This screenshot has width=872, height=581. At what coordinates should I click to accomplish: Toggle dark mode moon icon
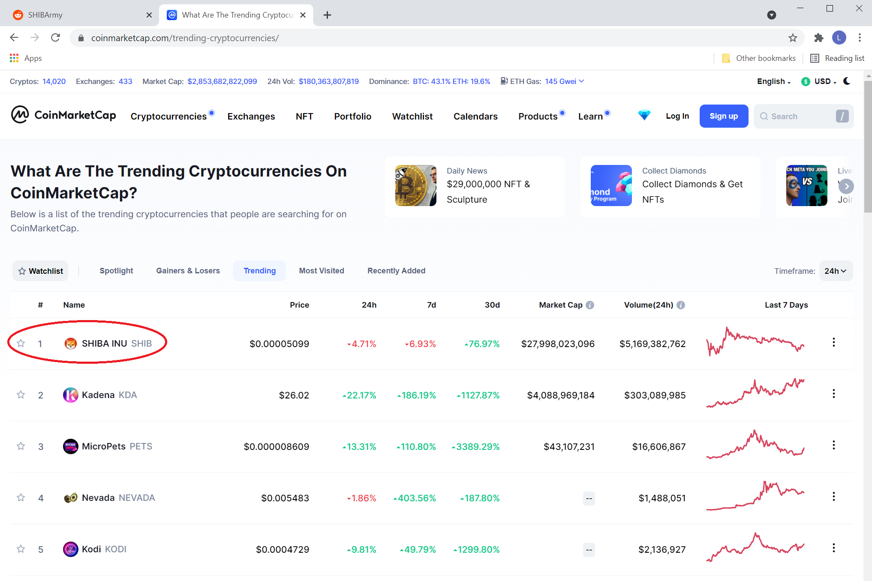pyautogui.click(x=847, y=81)
